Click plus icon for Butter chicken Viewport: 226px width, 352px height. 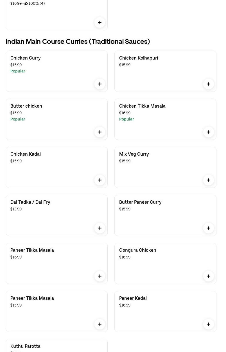100,132
